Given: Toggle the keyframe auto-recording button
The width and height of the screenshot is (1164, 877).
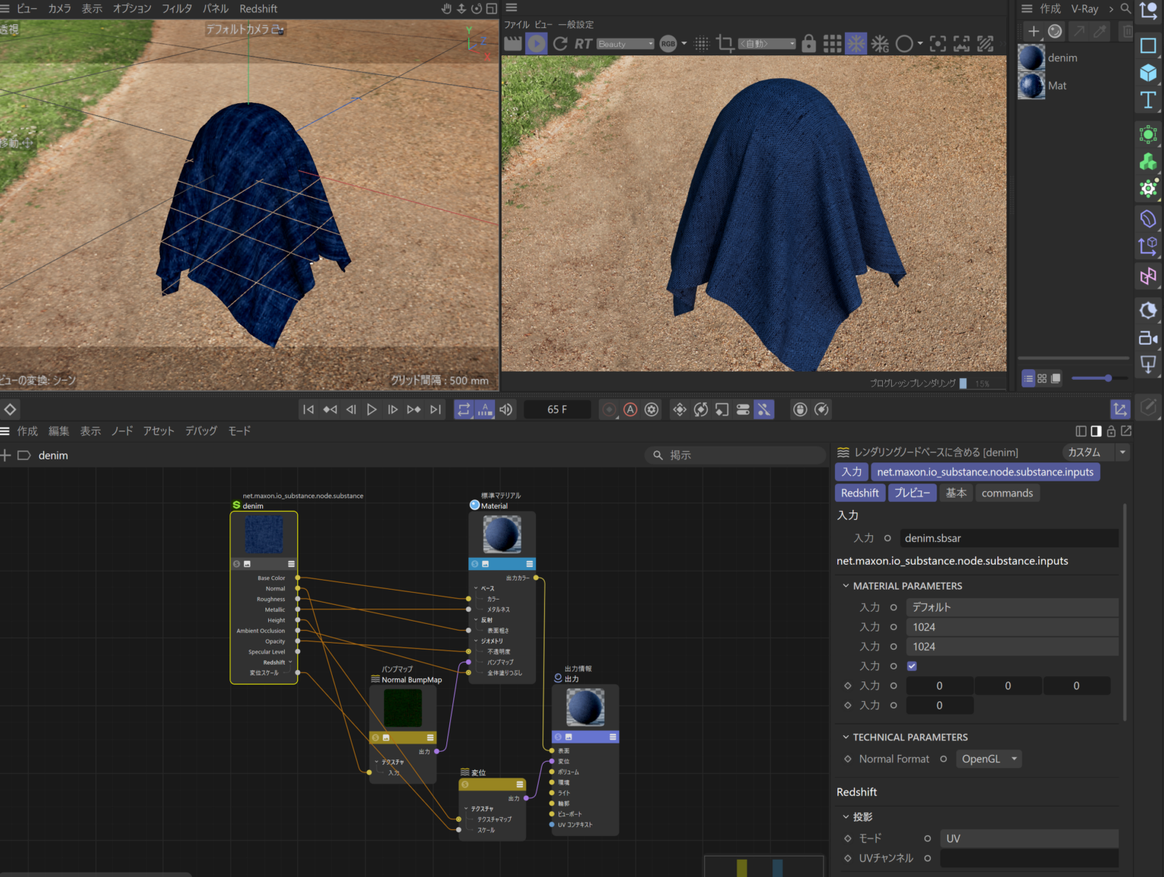Looking at the screenshot, I should pyautogui.click(x=630, y=409).
